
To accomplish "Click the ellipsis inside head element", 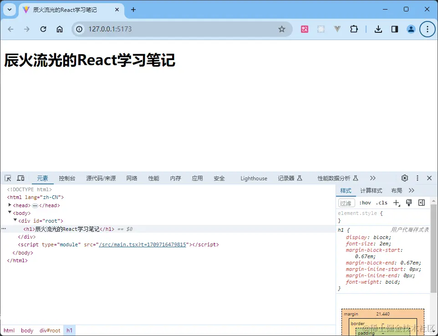I will click(x=35, y=206).
